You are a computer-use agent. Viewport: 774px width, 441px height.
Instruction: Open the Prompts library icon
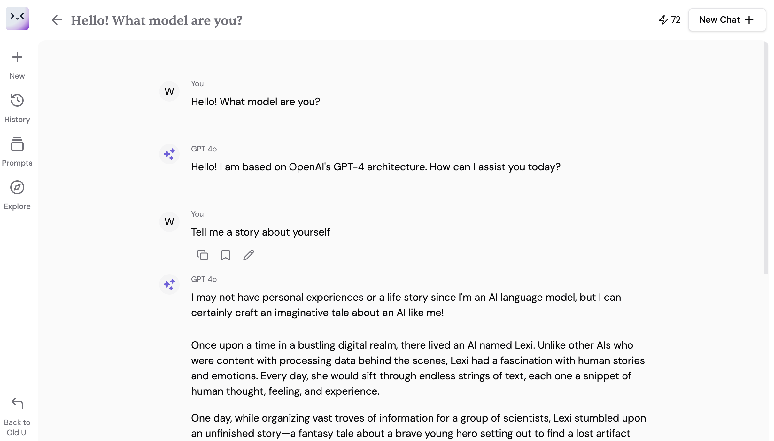pos(17,144)
